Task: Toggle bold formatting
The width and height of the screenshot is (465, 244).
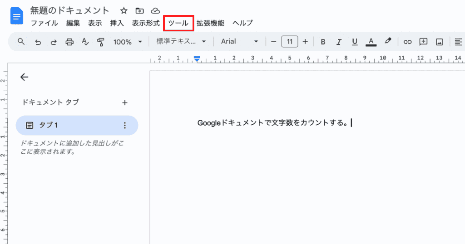Action: pos(323,42)
